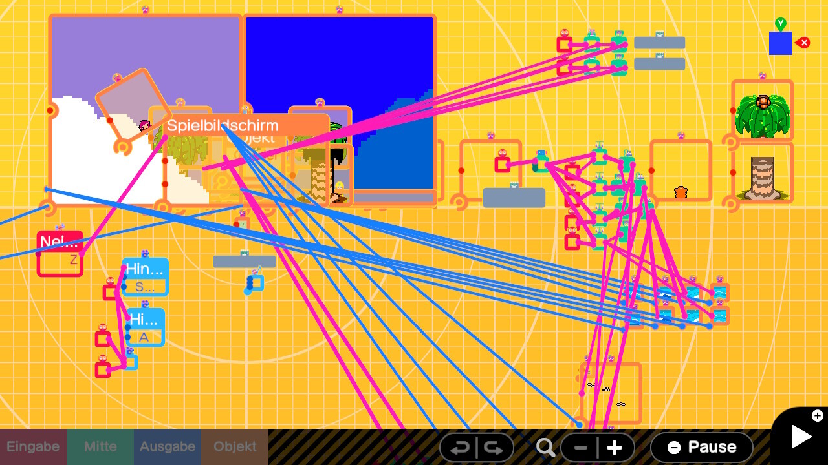
Task: Click the red X badge beside the blue square
Action: (x=804, y=43)
